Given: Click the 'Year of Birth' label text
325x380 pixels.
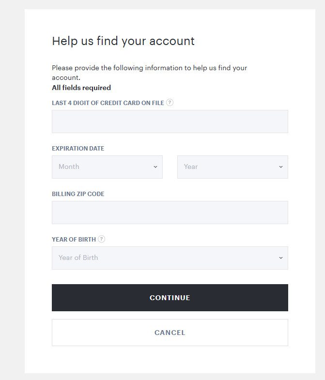Looking at the screenshot, I should click(x=74, y=240).
